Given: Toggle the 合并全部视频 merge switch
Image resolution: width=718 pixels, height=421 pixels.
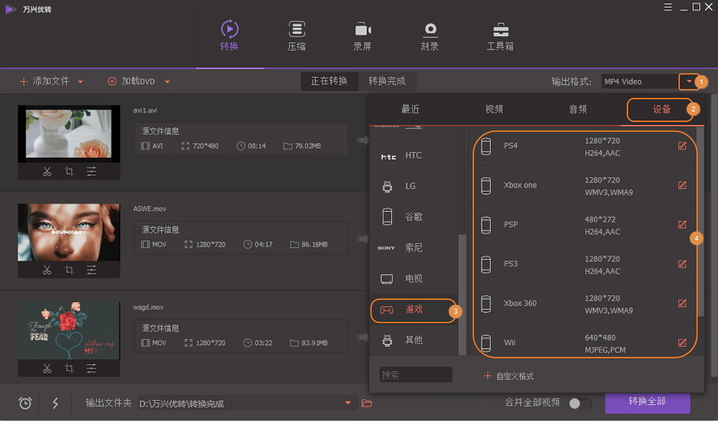Looking at the screenshot, I should click(579, 403).
